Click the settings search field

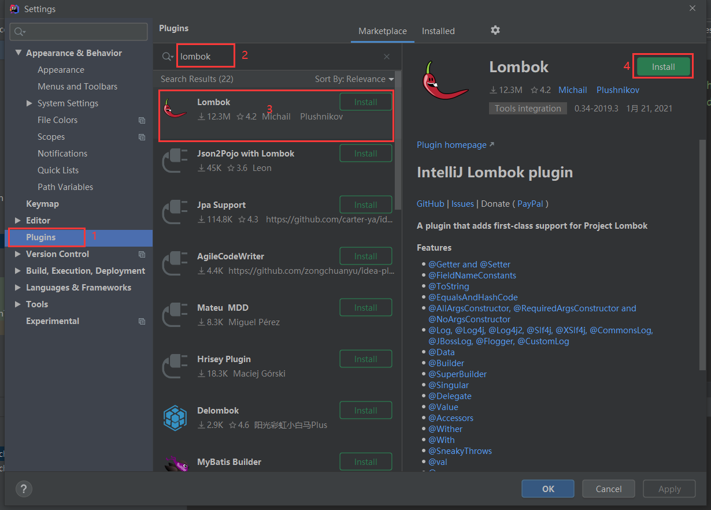pos(79,31)
